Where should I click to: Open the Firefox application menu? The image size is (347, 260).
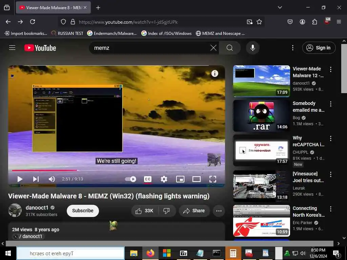pos(339,22)
